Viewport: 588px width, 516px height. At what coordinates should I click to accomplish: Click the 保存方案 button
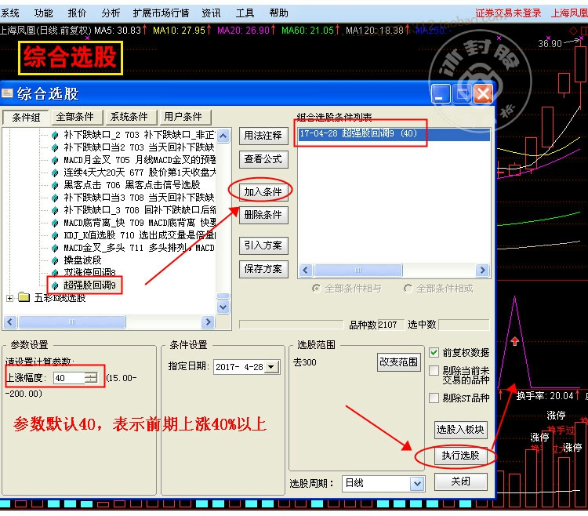(x=263, y=269)
